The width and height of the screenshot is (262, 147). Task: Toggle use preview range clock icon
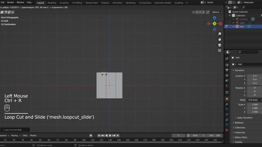[188, 136]
